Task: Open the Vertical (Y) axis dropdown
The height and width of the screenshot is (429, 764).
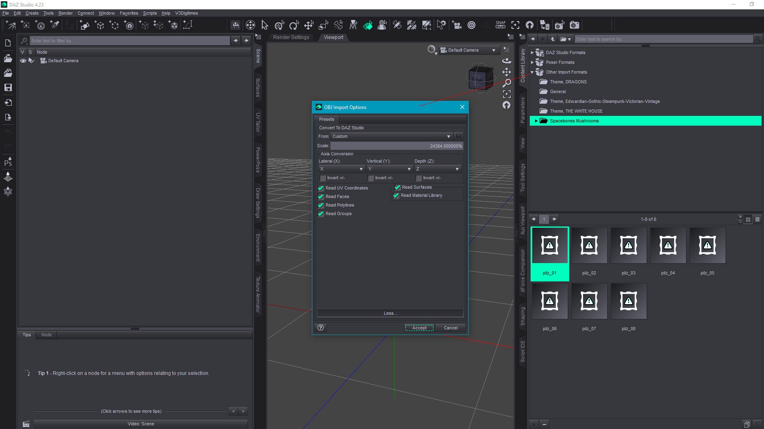Action: pos(389,169)
